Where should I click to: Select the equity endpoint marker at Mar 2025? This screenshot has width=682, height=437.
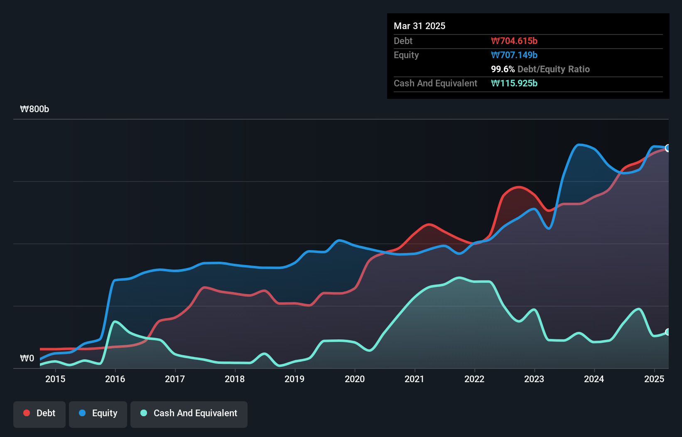pos(668,148)
